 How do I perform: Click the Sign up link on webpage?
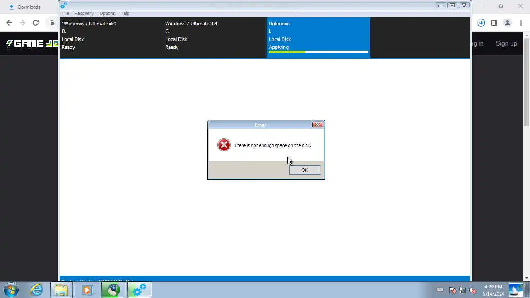pos(506,43)
